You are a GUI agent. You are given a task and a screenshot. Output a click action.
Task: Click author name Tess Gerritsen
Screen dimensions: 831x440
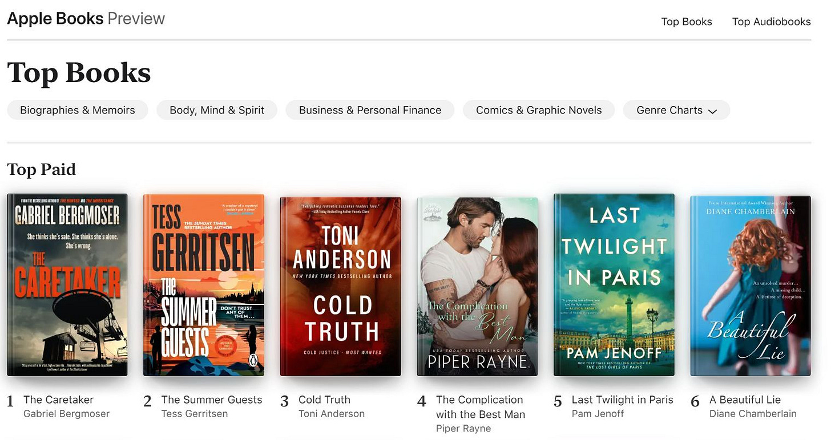tap(195, 414)
